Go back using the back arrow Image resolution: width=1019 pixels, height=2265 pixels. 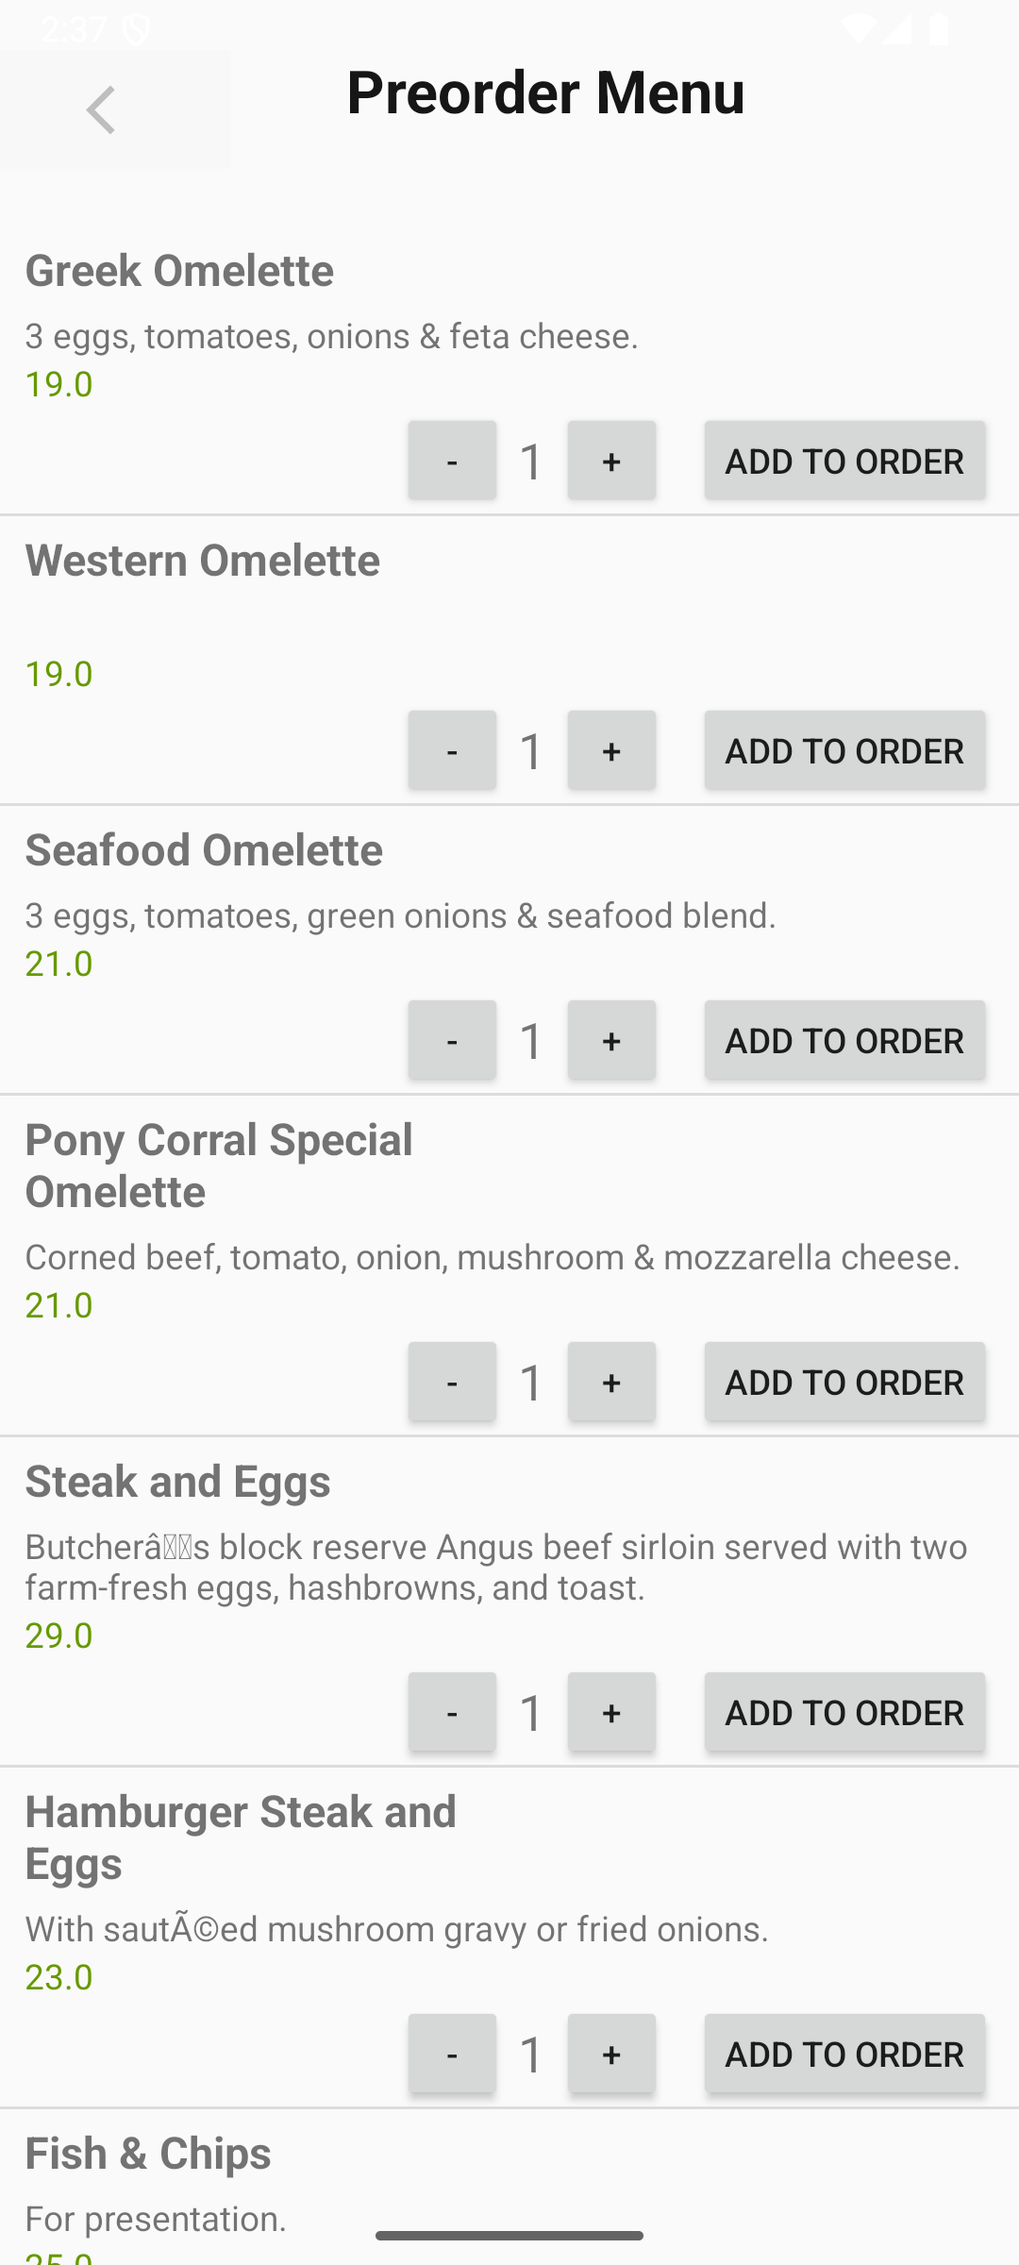[x=102, y=110]
